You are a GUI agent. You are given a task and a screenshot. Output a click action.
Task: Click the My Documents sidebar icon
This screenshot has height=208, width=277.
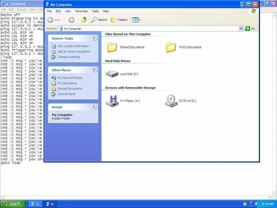54,83
